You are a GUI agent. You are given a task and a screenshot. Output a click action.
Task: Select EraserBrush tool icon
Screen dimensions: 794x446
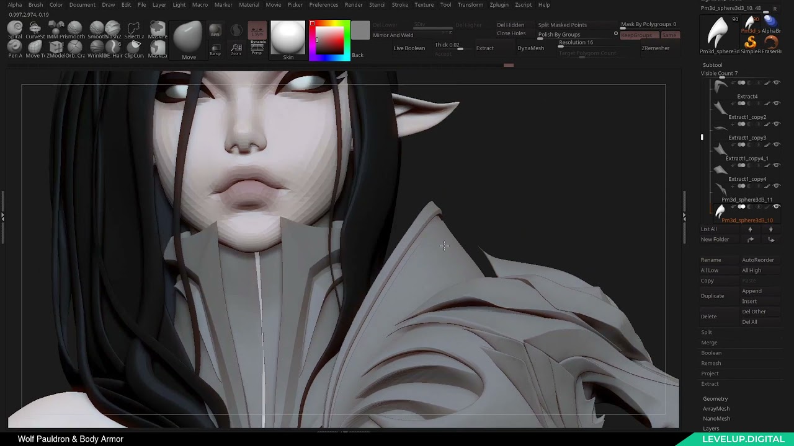pyautogui.click(x=771, y=44)
